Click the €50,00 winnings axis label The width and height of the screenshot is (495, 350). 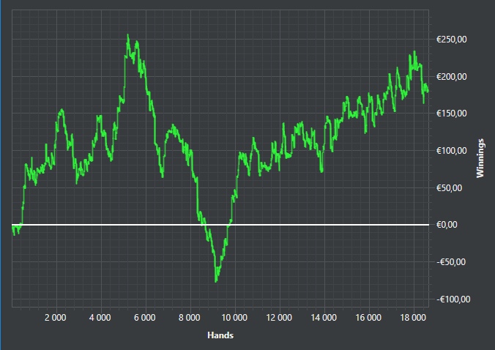(x=449, y=188)
